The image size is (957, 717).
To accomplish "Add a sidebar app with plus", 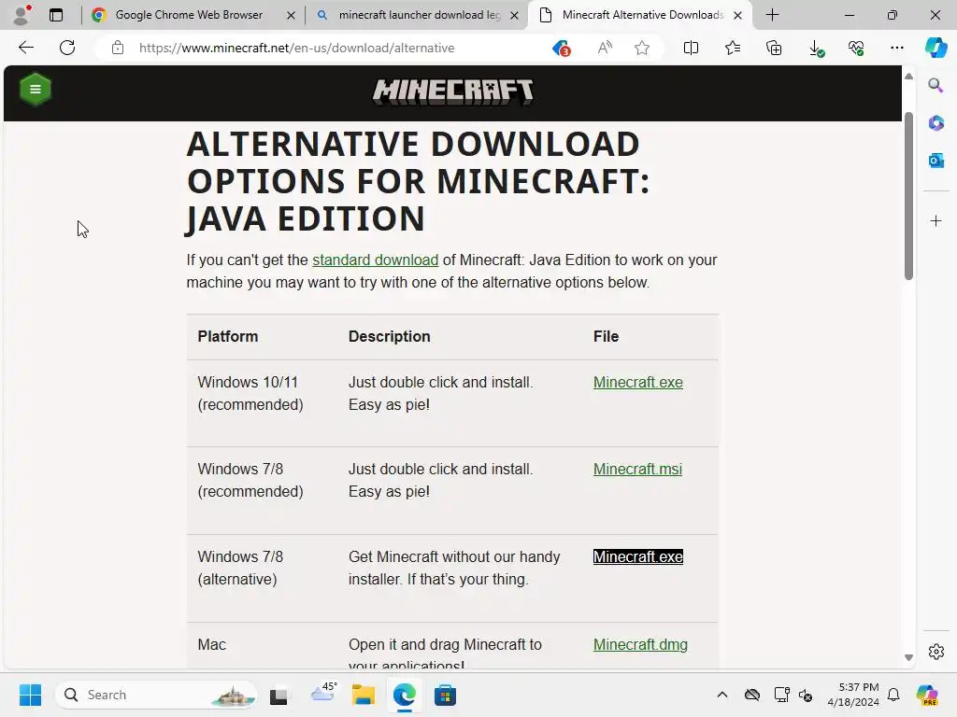I will click(936, 220).
